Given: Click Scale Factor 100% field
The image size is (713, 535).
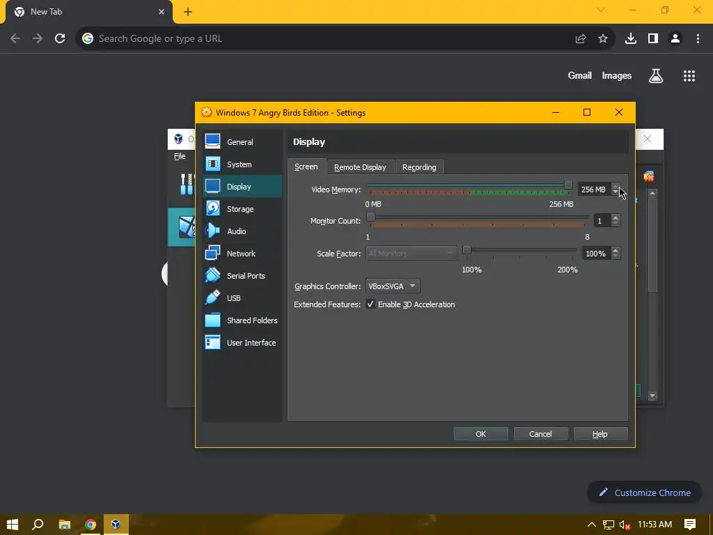Looking at the screenshot, I should click(596, 254).
